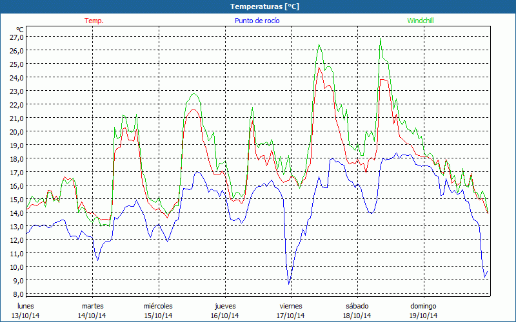Click the 19/10/14 date label
Image resolution: width=516 pixels, height=322 pixels.
(x=423, y=316)
